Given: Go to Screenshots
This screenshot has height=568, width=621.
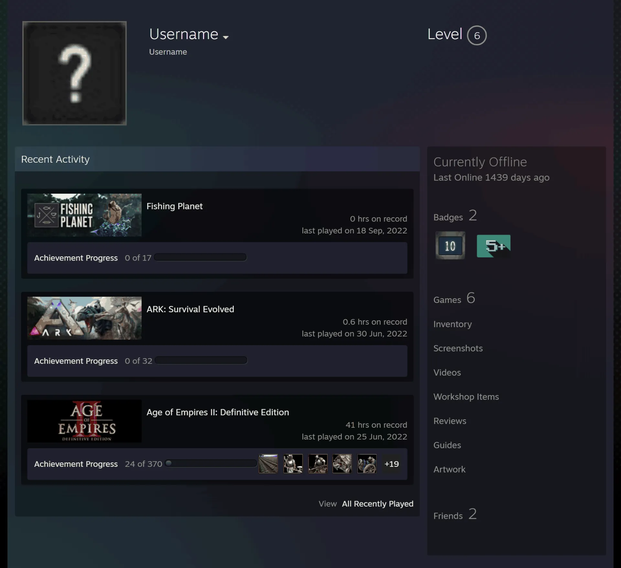Looking at the screenshot, I should coord(458,348).
